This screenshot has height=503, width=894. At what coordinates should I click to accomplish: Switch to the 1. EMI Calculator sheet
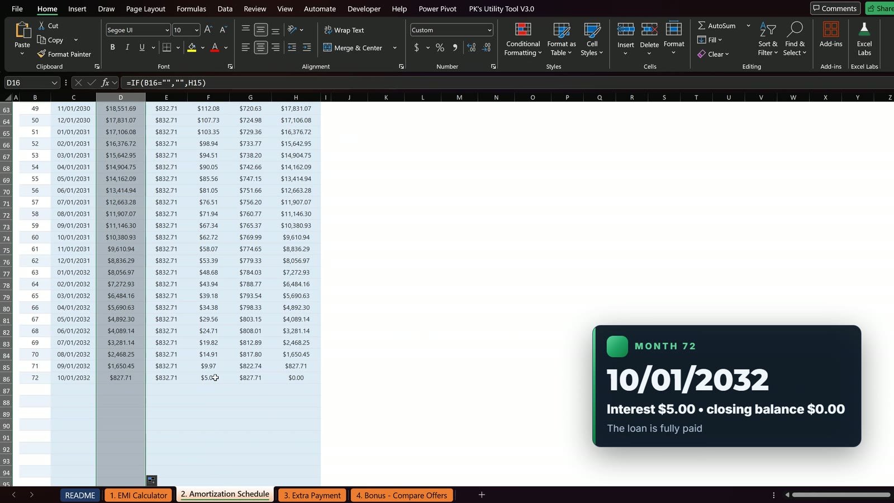139,495
